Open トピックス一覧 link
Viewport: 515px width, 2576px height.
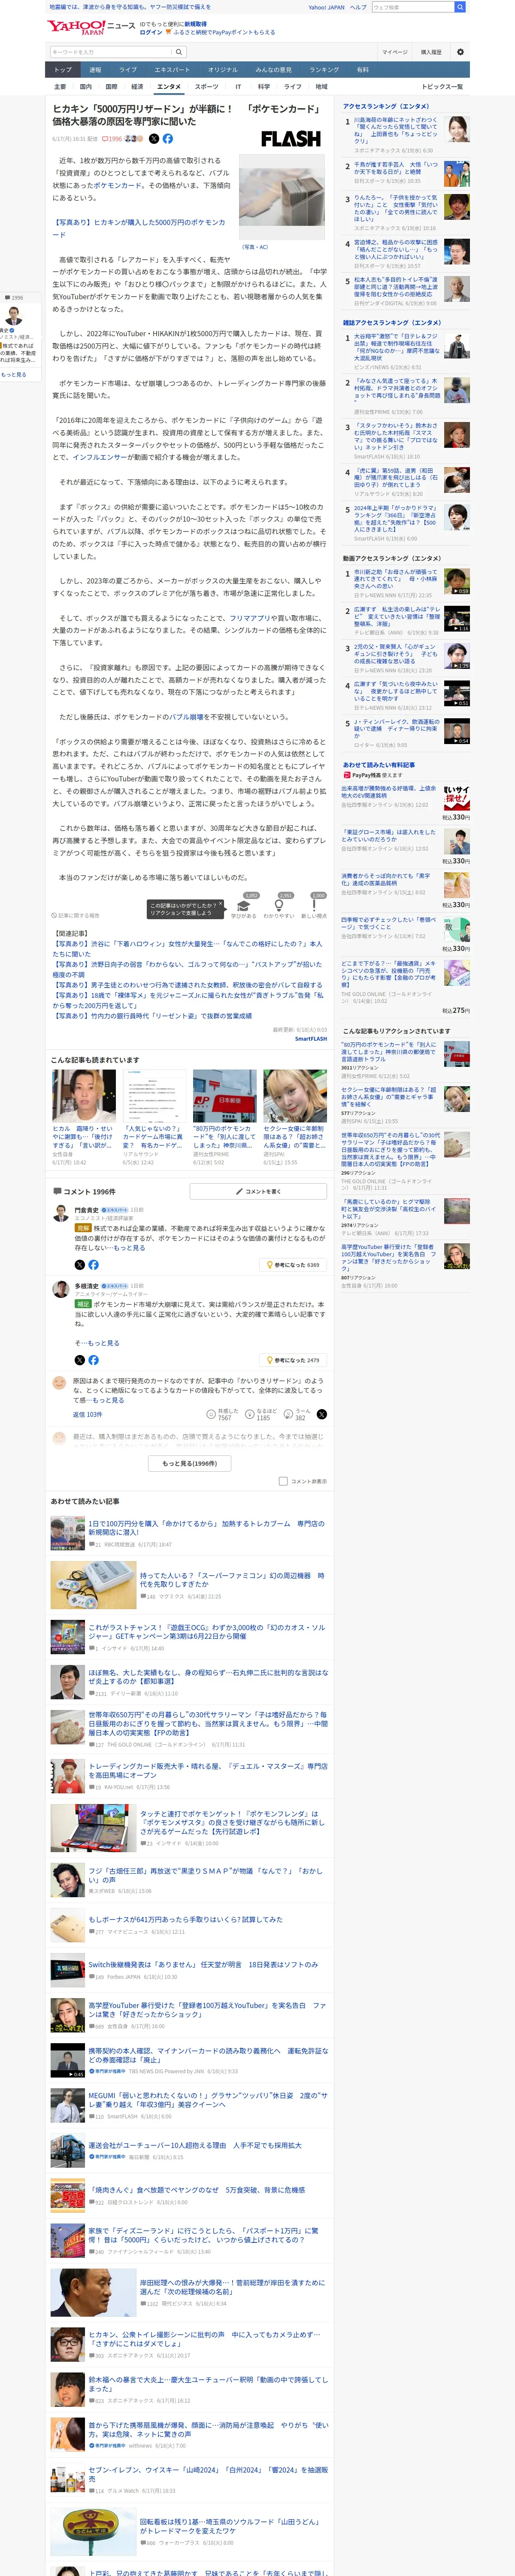coord(442,87)
